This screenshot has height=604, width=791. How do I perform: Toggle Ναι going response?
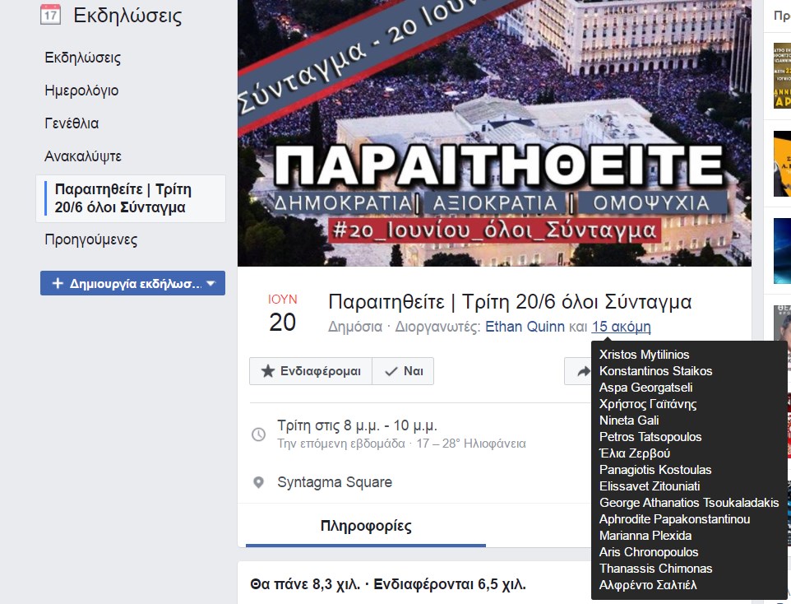pos(403,371)
